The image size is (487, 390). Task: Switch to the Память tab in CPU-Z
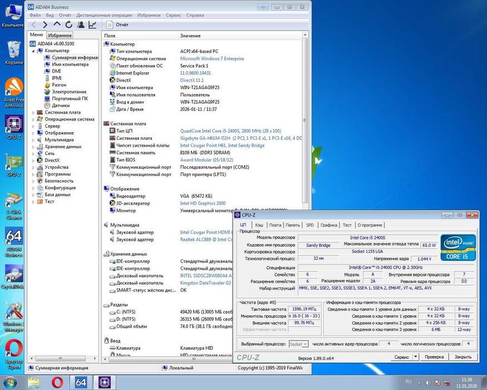coord(293,225)
